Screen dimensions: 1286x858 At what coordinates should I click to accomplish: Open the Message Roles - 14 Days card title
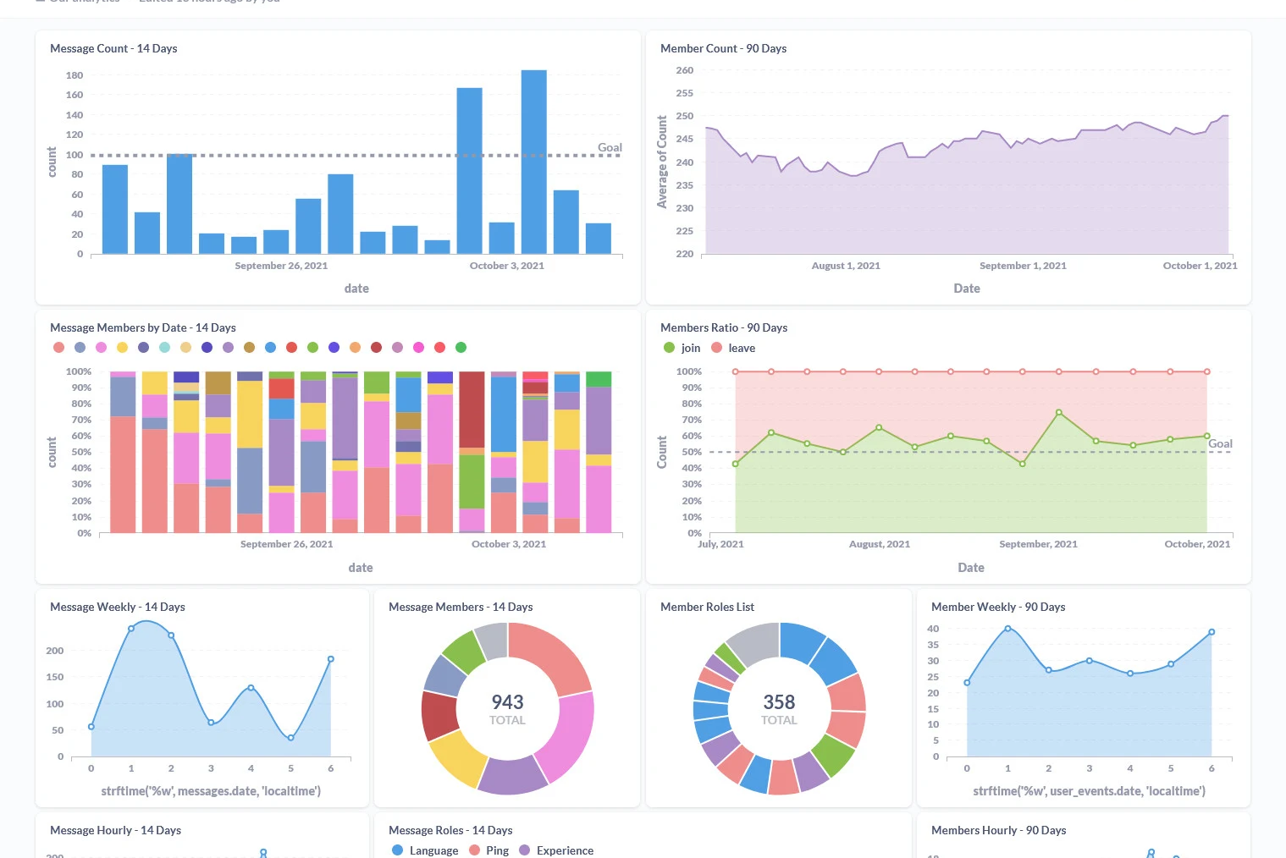[x=450, y=830]
